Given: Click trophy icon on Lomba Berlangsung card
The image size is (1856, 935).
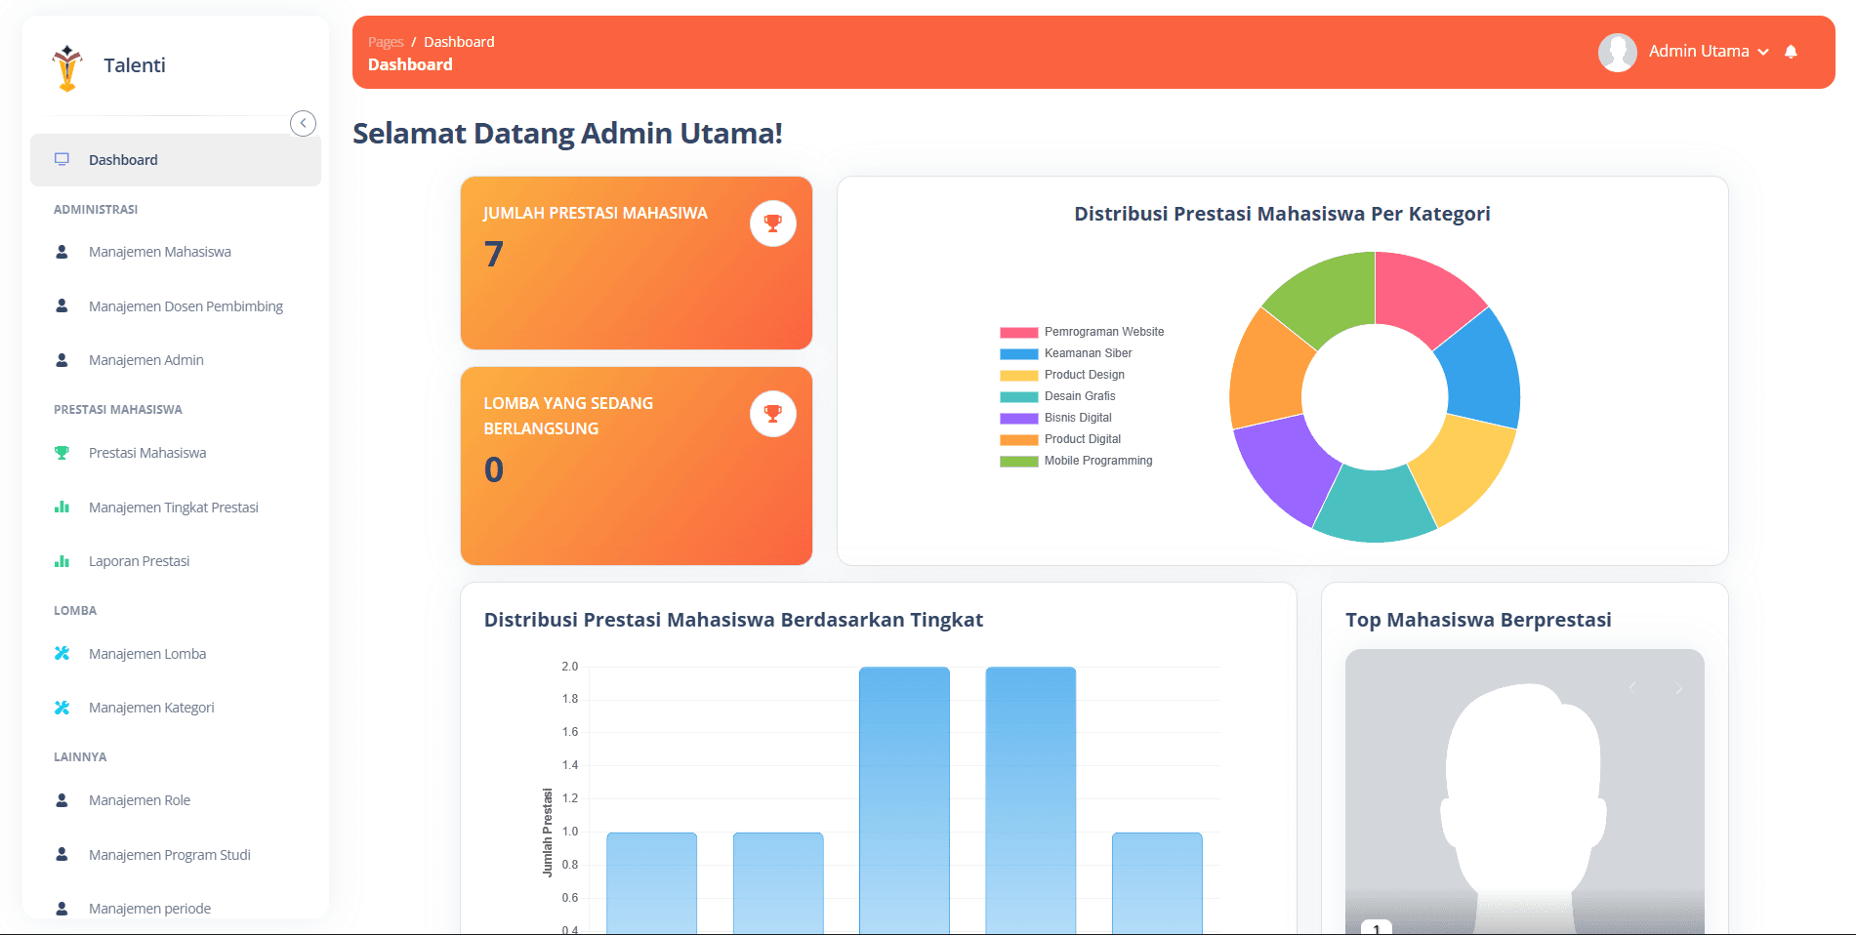Looking at the screenshot, I should [772, 414].
